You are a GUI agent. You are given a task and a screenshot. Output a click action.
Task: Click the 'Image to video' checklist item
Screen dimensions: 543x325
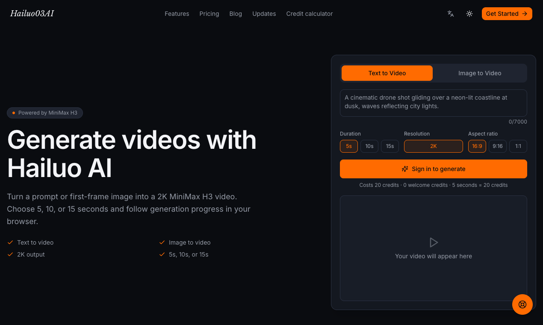pos(185,242)
